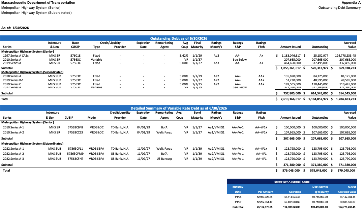The image size is (363, 211).
Task: Click the CUSIP "57563CCZ3"
Action: coord(75,132)
